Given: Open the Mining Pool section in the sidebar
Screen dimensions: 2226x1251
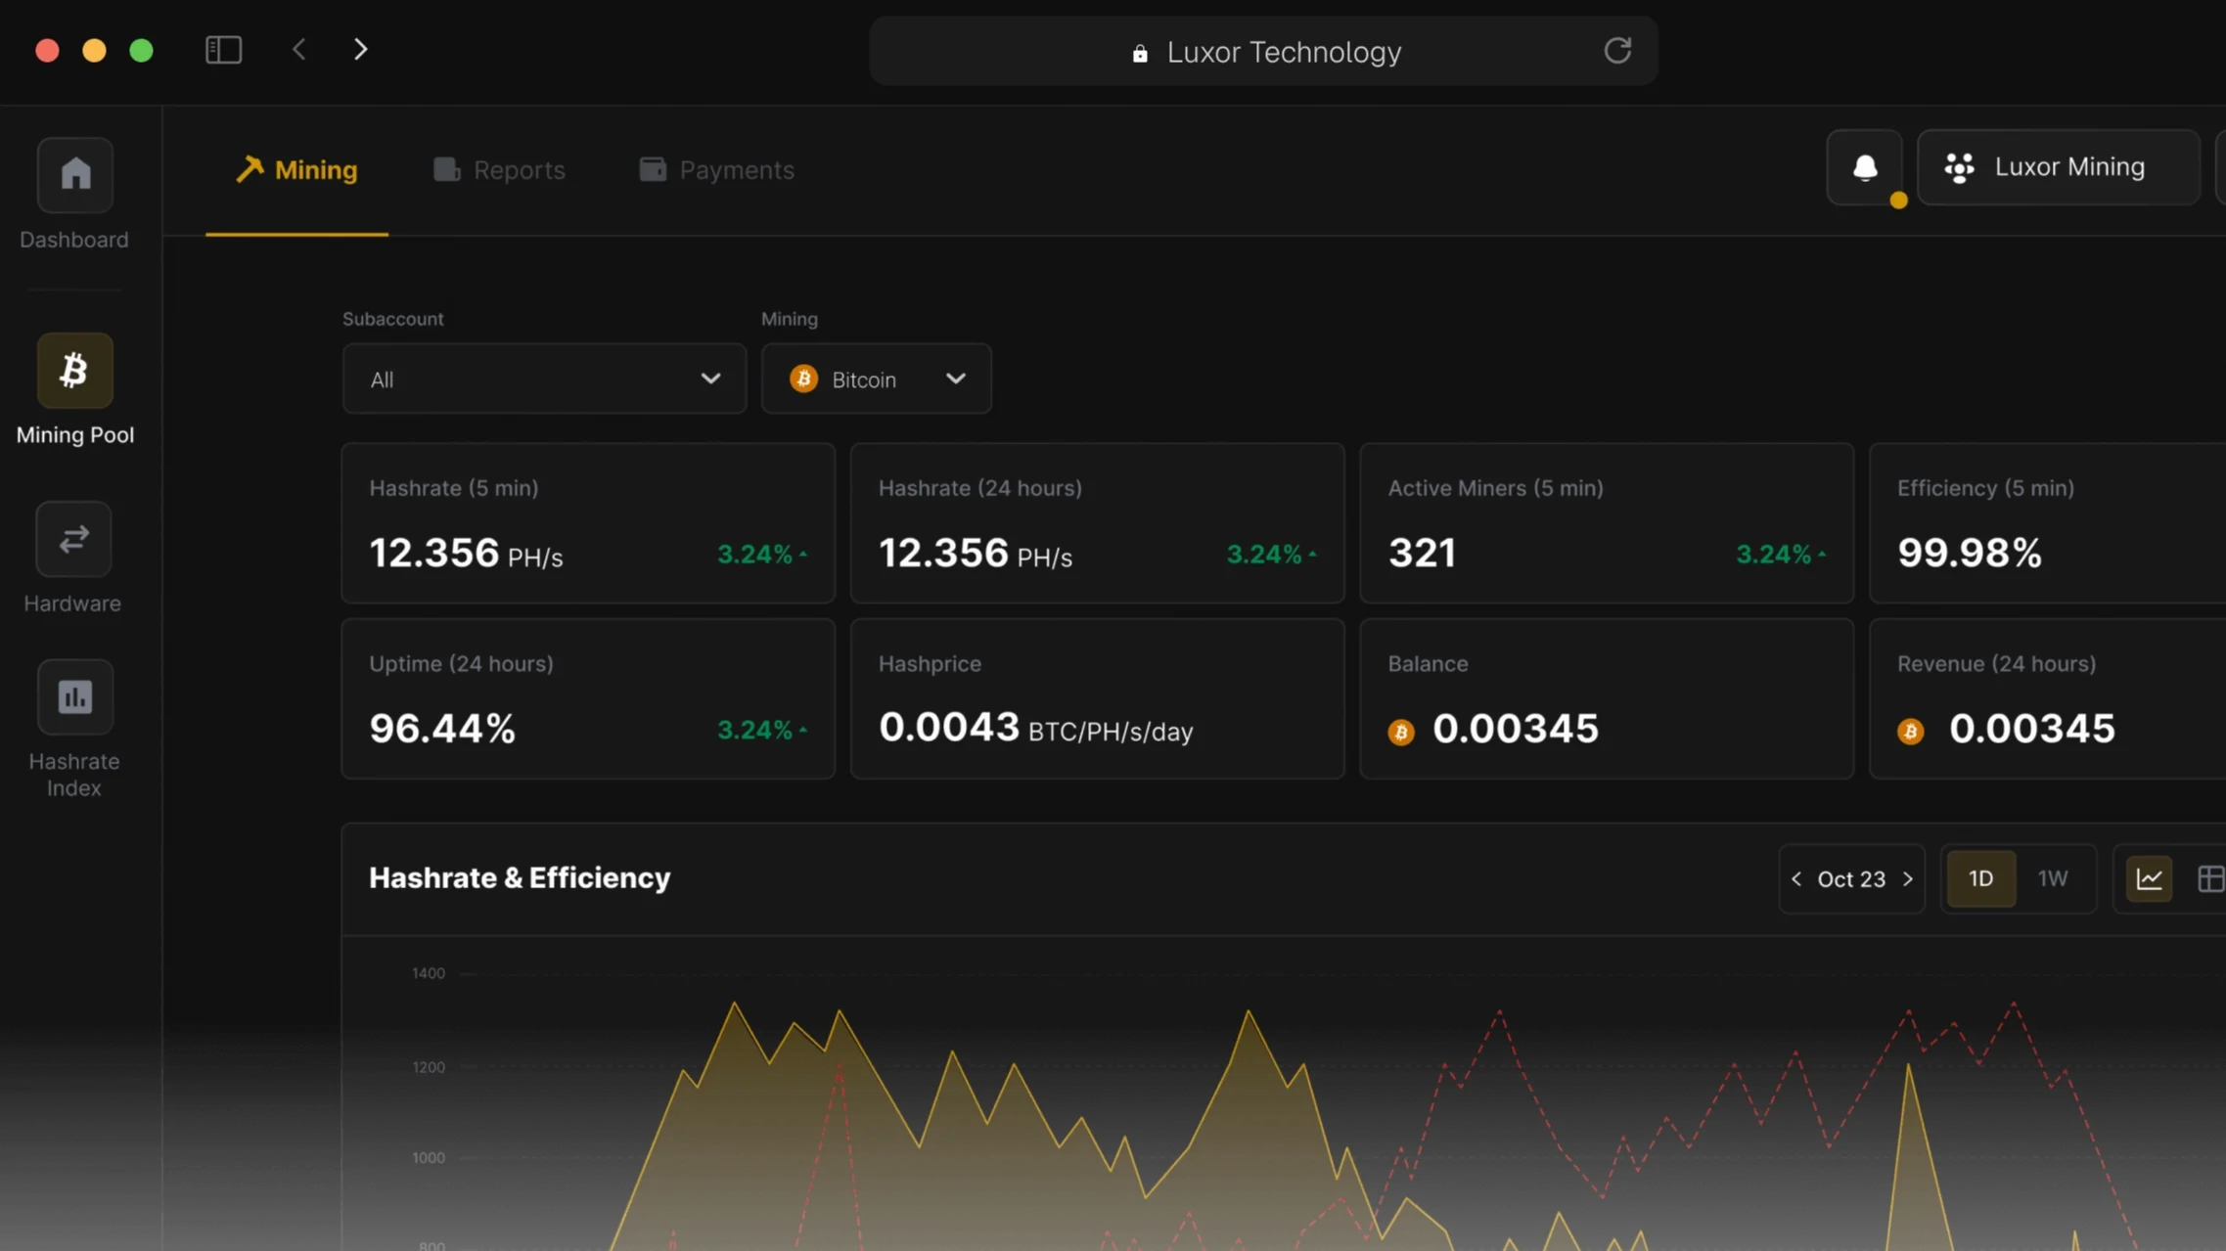Looking at the screenshot, I should click(73, 371).
